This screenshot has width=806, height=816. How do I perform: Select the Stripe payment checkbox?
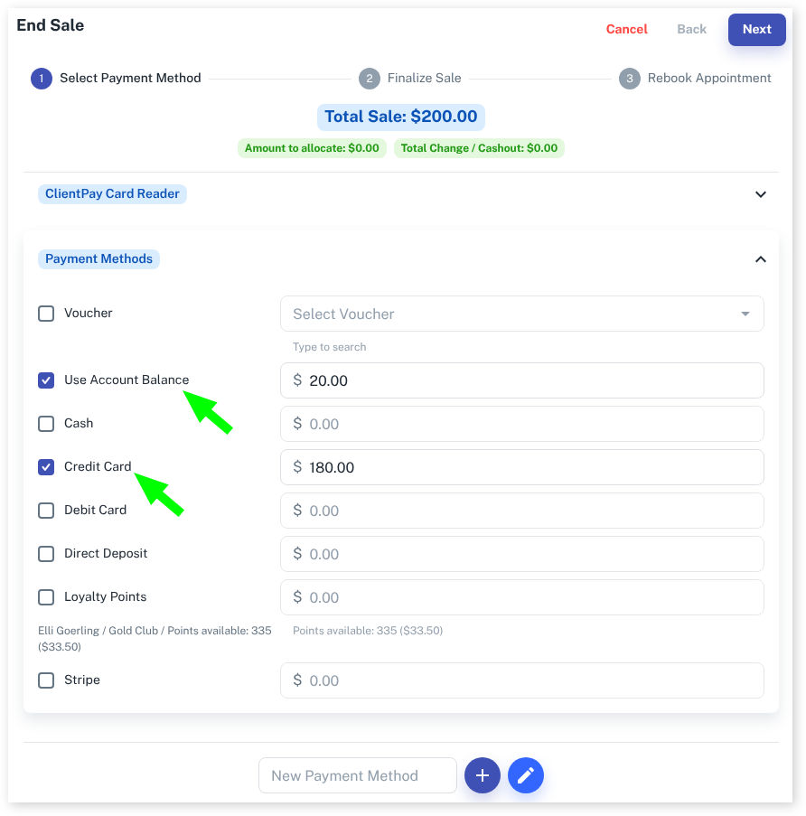46,680
